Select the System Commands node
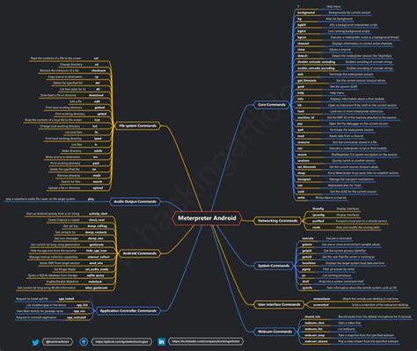 pos(274,266)
